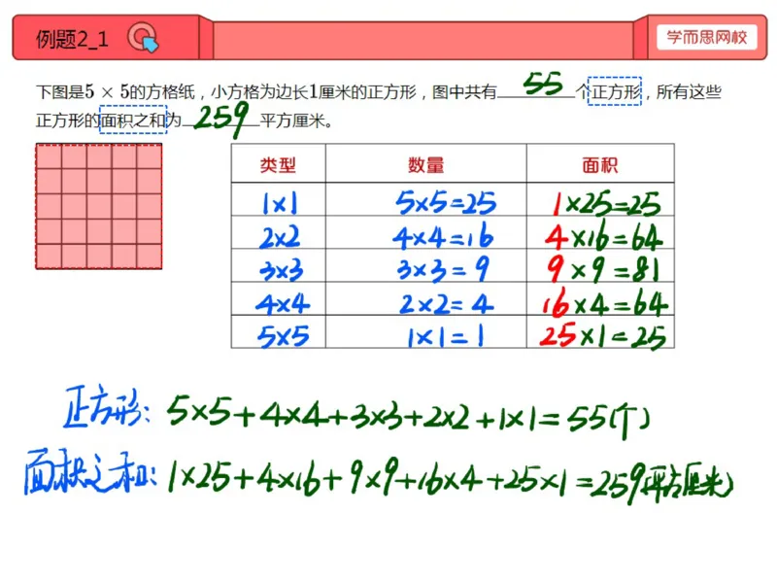Select the 数量 column header
The width and height of the screenshot is (777, 583).
[426, 164]
